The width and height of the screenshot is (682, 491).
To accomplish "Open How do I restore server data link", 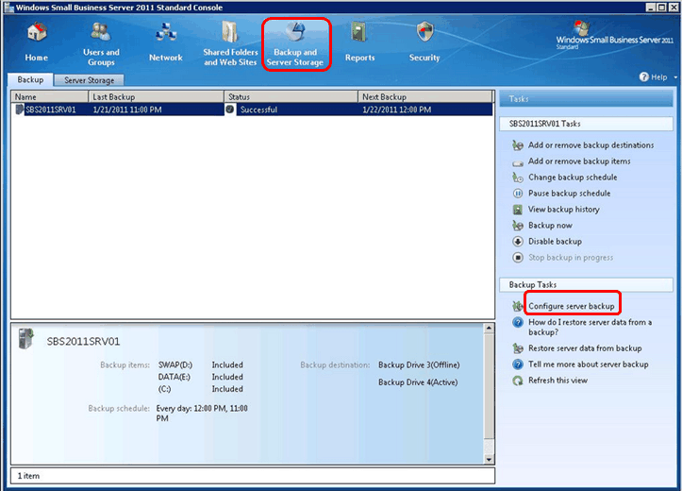I will pyautogui.click(x=590, y=327).
